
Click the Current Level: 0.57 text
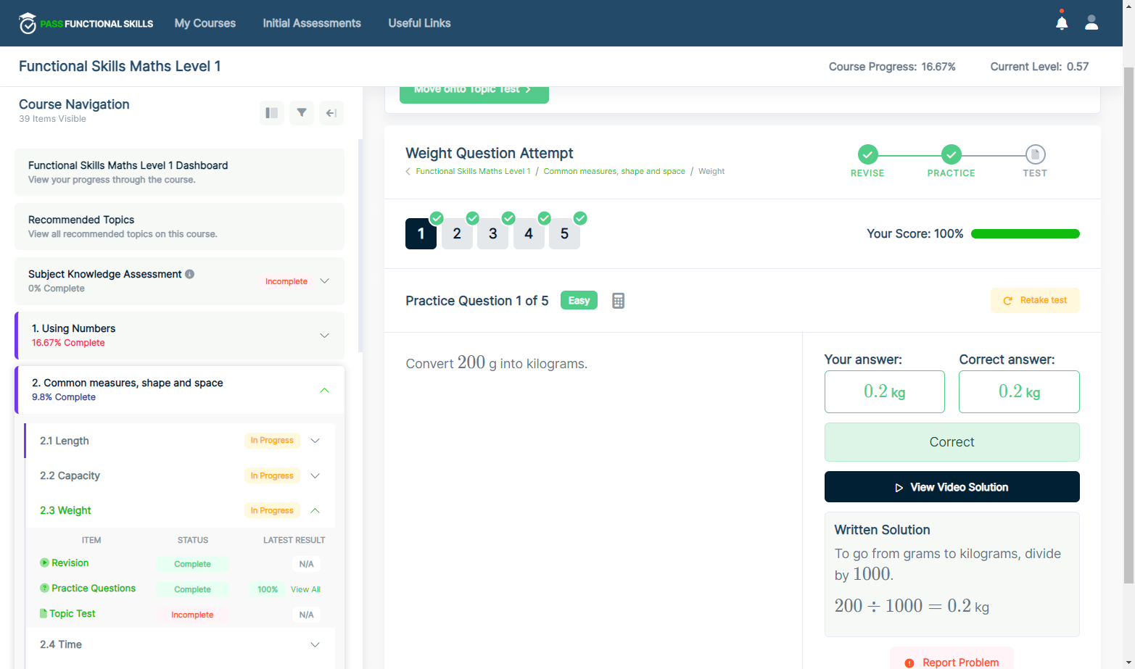click(x=1039, y=67)
